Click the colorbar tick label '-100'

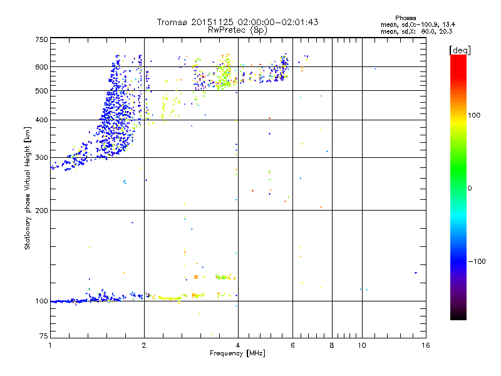tap(477, 261)
